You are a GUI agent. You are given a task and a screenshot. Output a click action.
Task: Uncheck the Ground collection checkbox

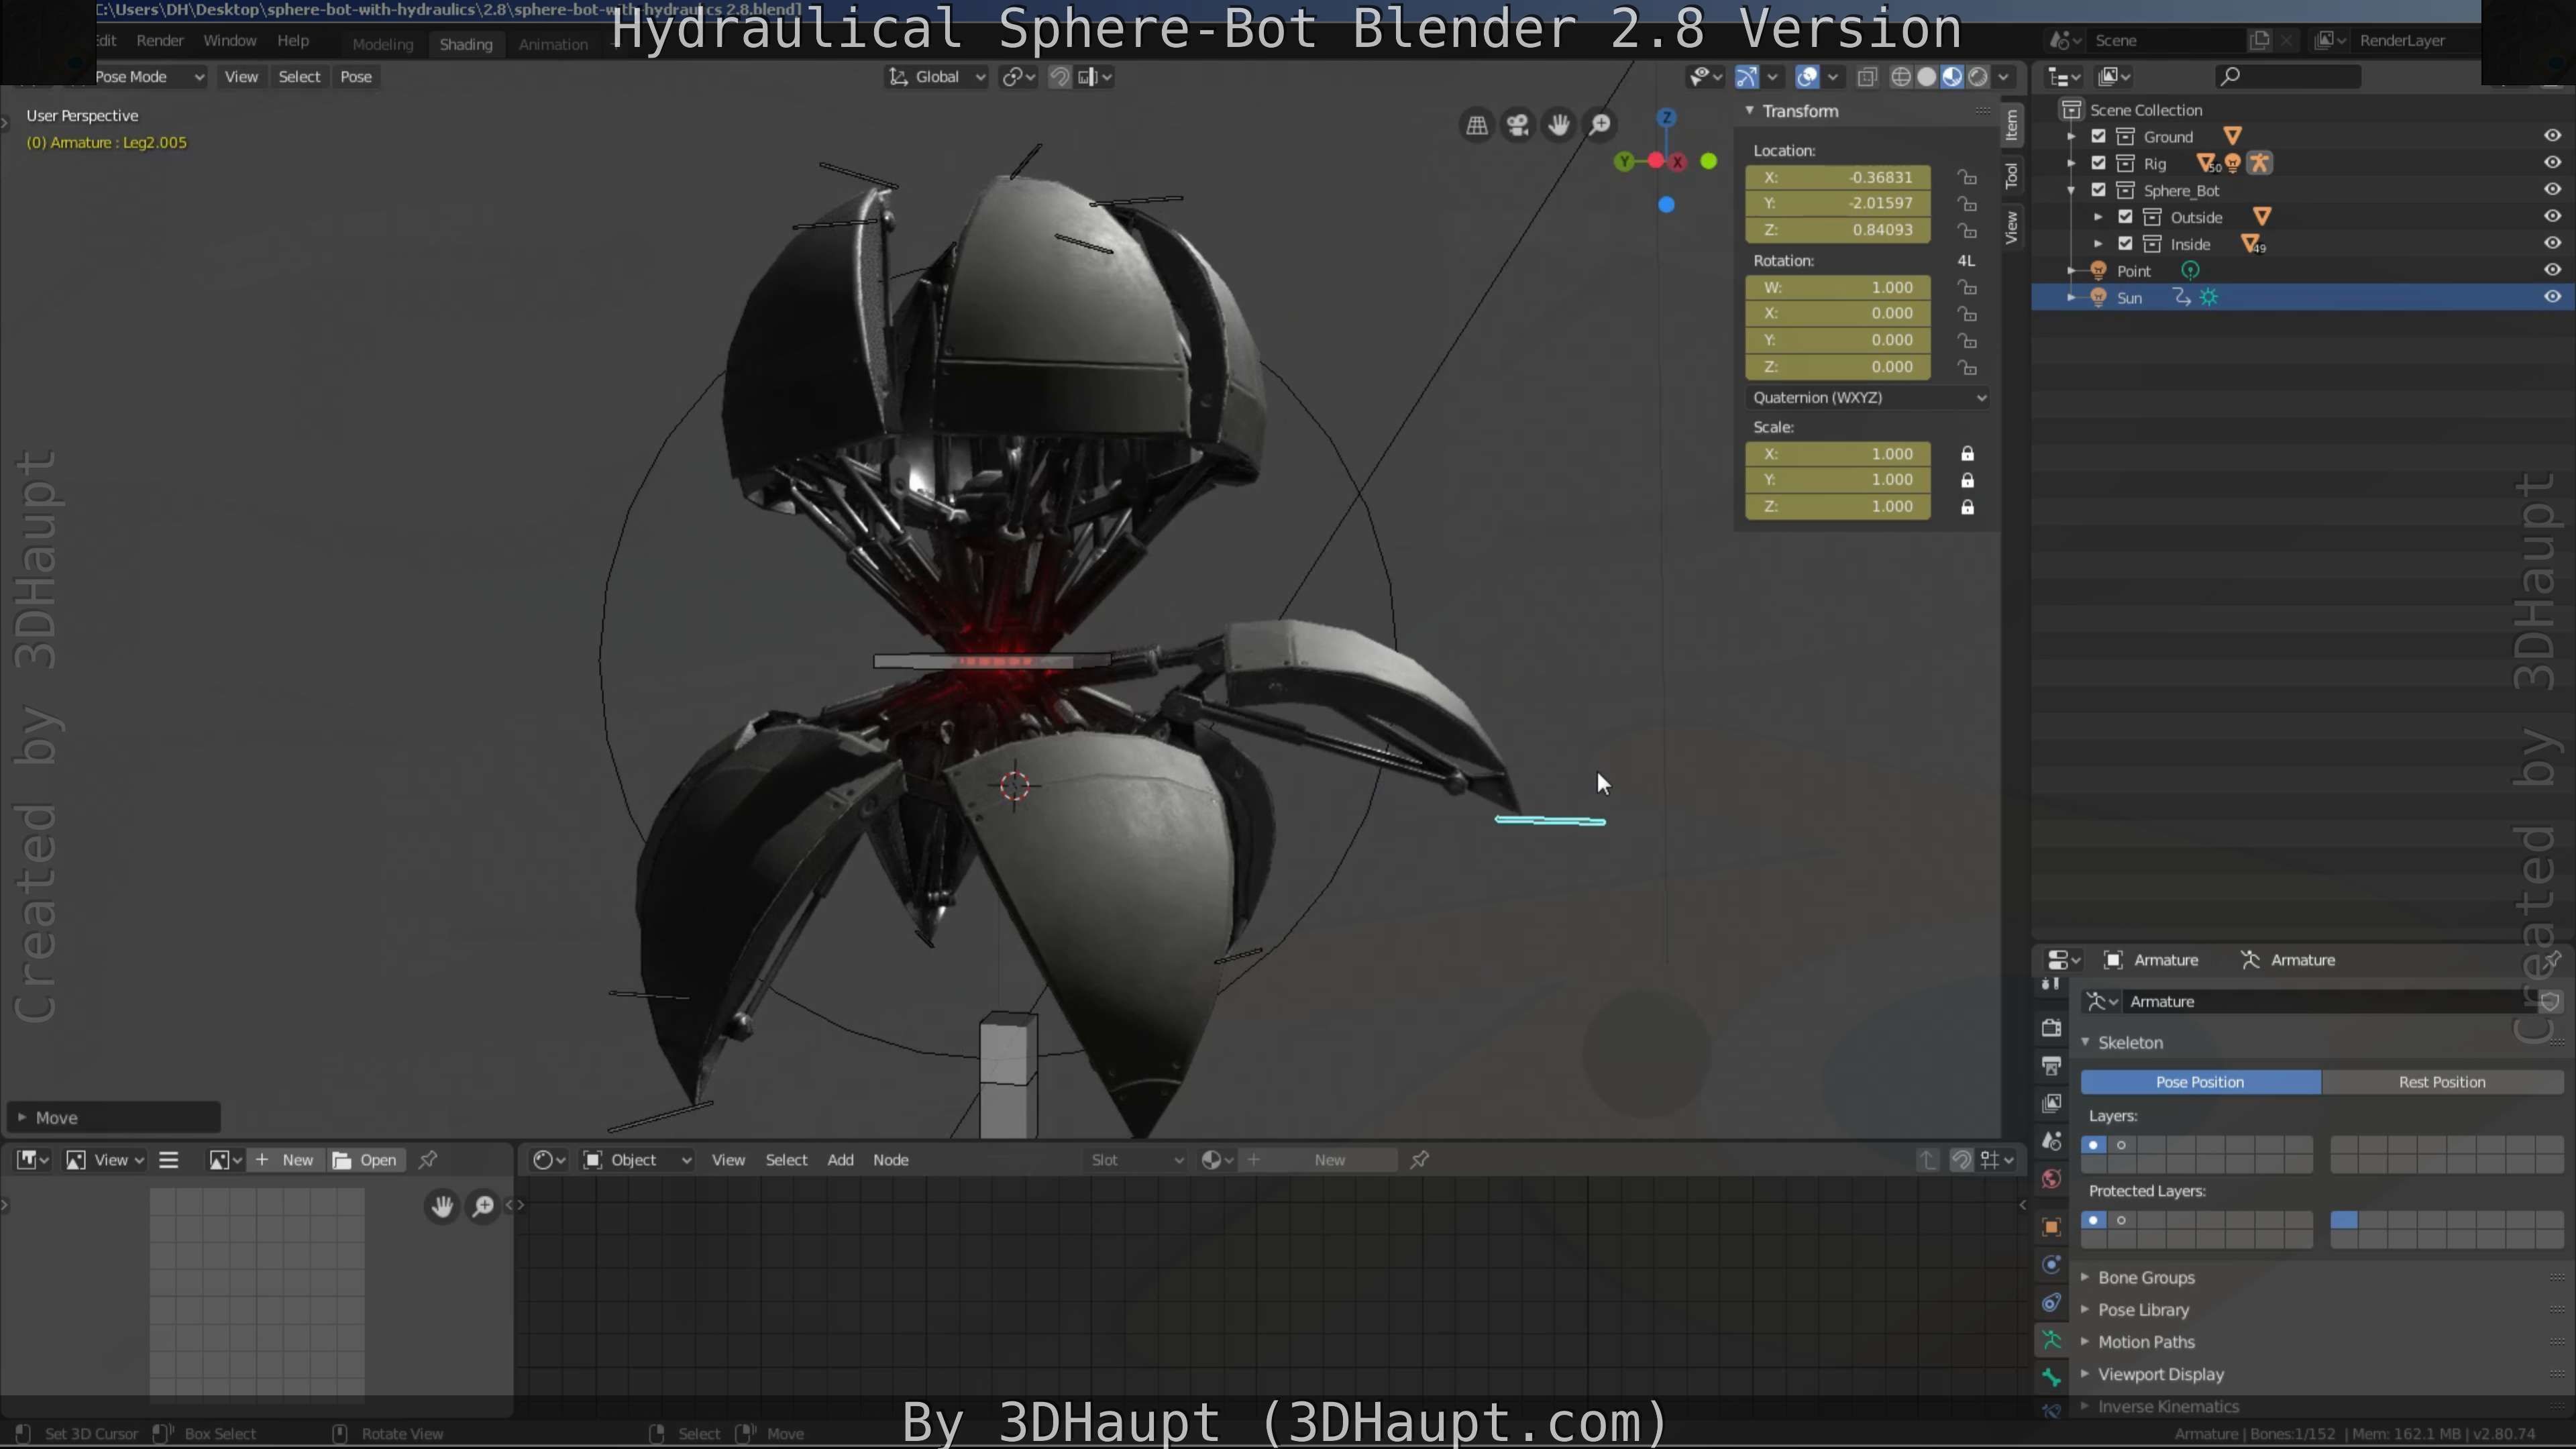coord(2098,136)
